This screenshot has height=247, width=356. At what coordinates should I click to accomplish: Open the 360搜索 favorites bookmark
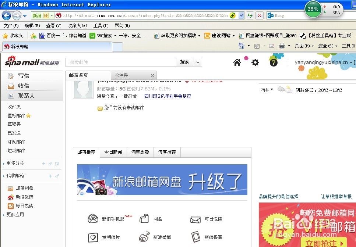pos(119,36)
